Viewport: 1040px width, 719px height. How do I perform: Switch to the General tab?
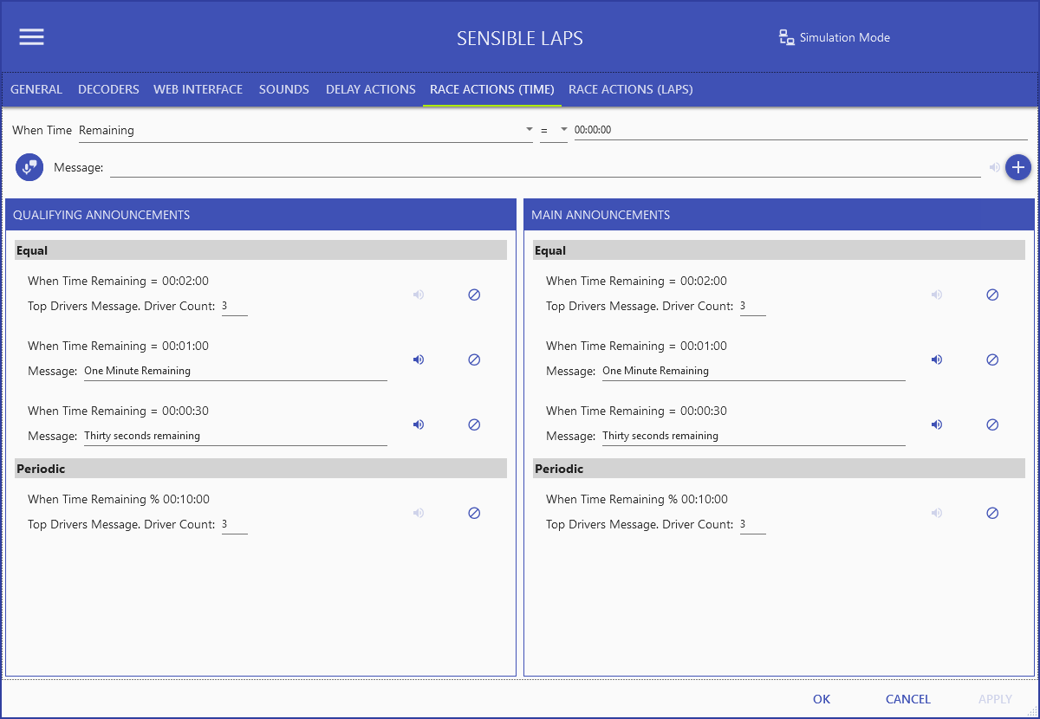[x=36, y=89]
